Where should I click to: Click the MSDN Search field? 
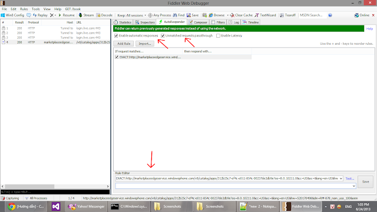tap(312, 15)
